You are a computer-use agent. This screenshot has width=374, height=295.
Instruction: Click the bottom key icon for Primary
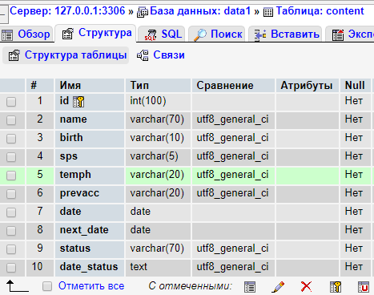[336, 287]
